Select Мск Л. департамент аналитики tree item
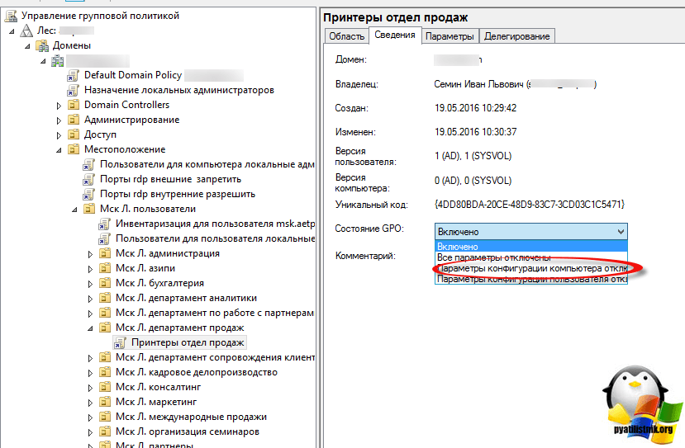This screenshot has width=685, height=448. pyautogui.click(x=186, y=298)
